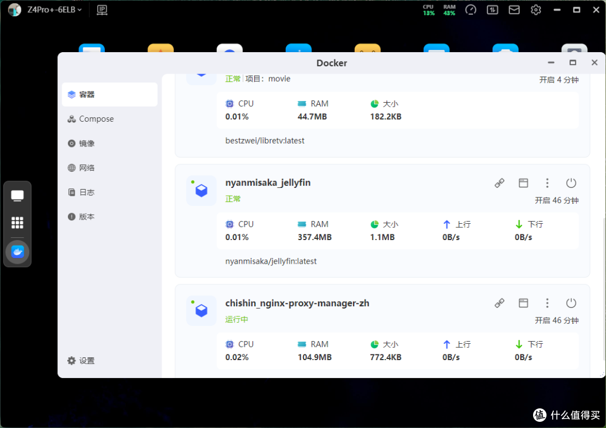The image size is (606, 428).
Task: Click the 正常 status of nyanmisaka_jellyfin
Action: 233,199
